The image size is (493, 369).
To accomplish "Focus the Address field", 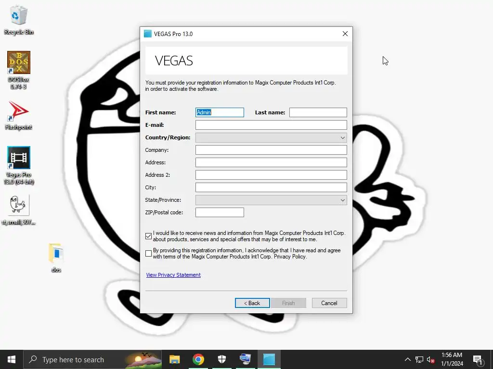I will point(271,162).
